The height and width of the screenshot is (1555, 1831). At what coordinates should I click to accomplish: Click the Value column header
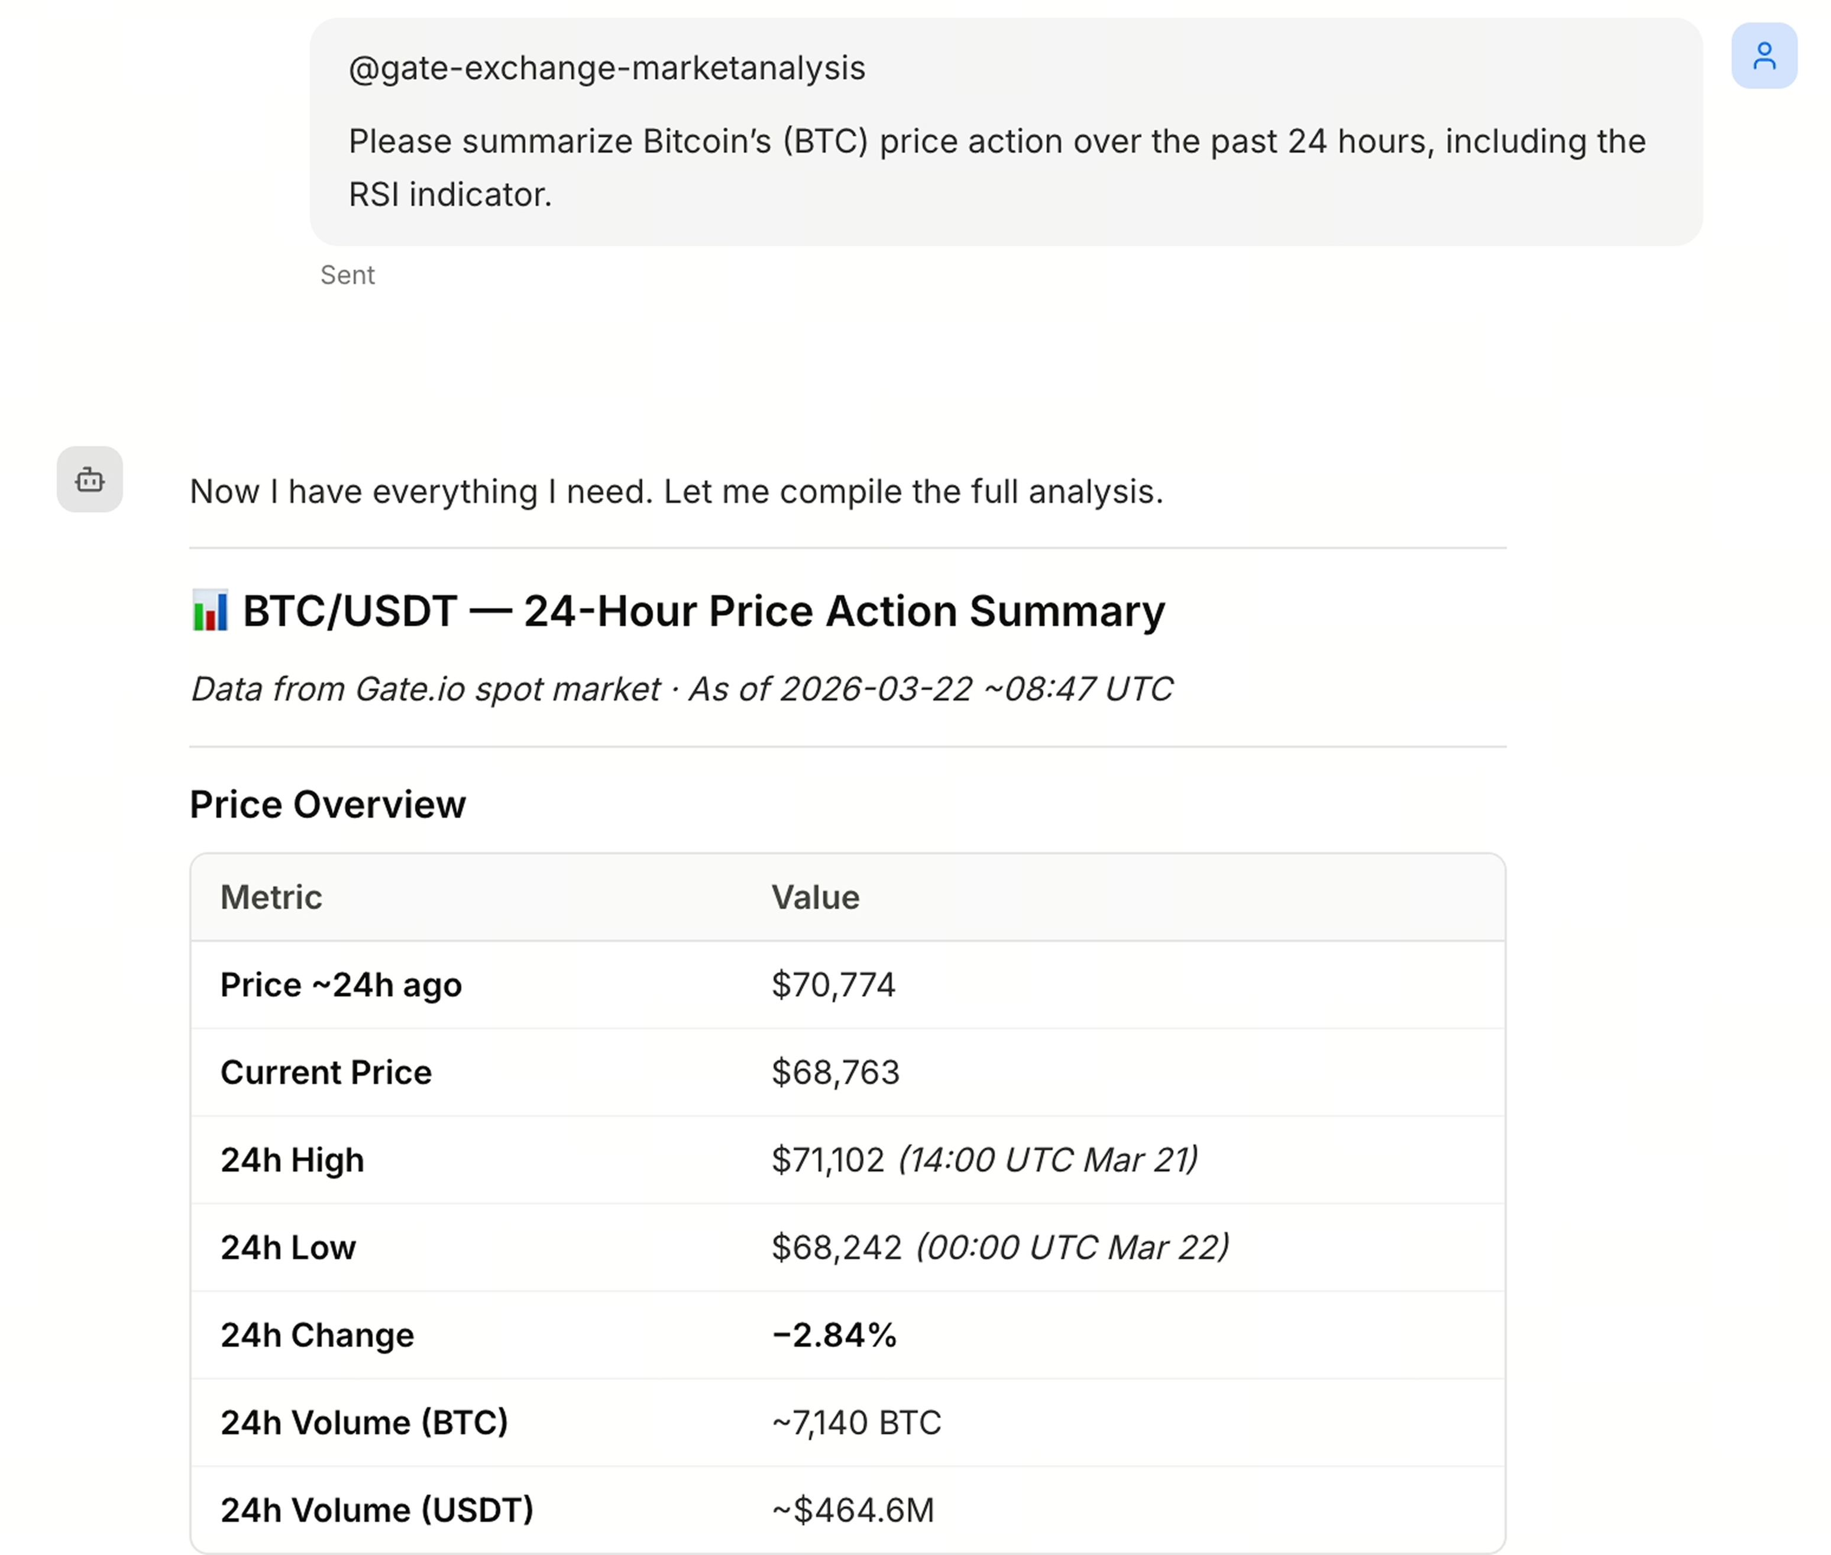pos(815,898)
